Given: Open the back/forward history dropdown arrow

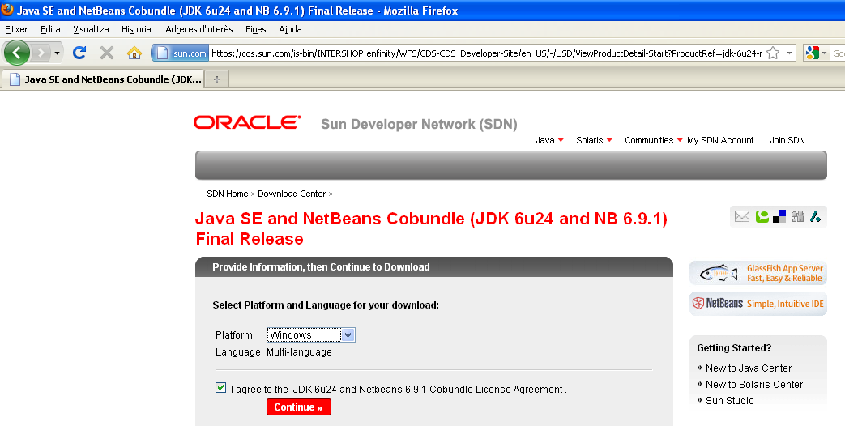Looking at the screenshot, I should [58, 53].
